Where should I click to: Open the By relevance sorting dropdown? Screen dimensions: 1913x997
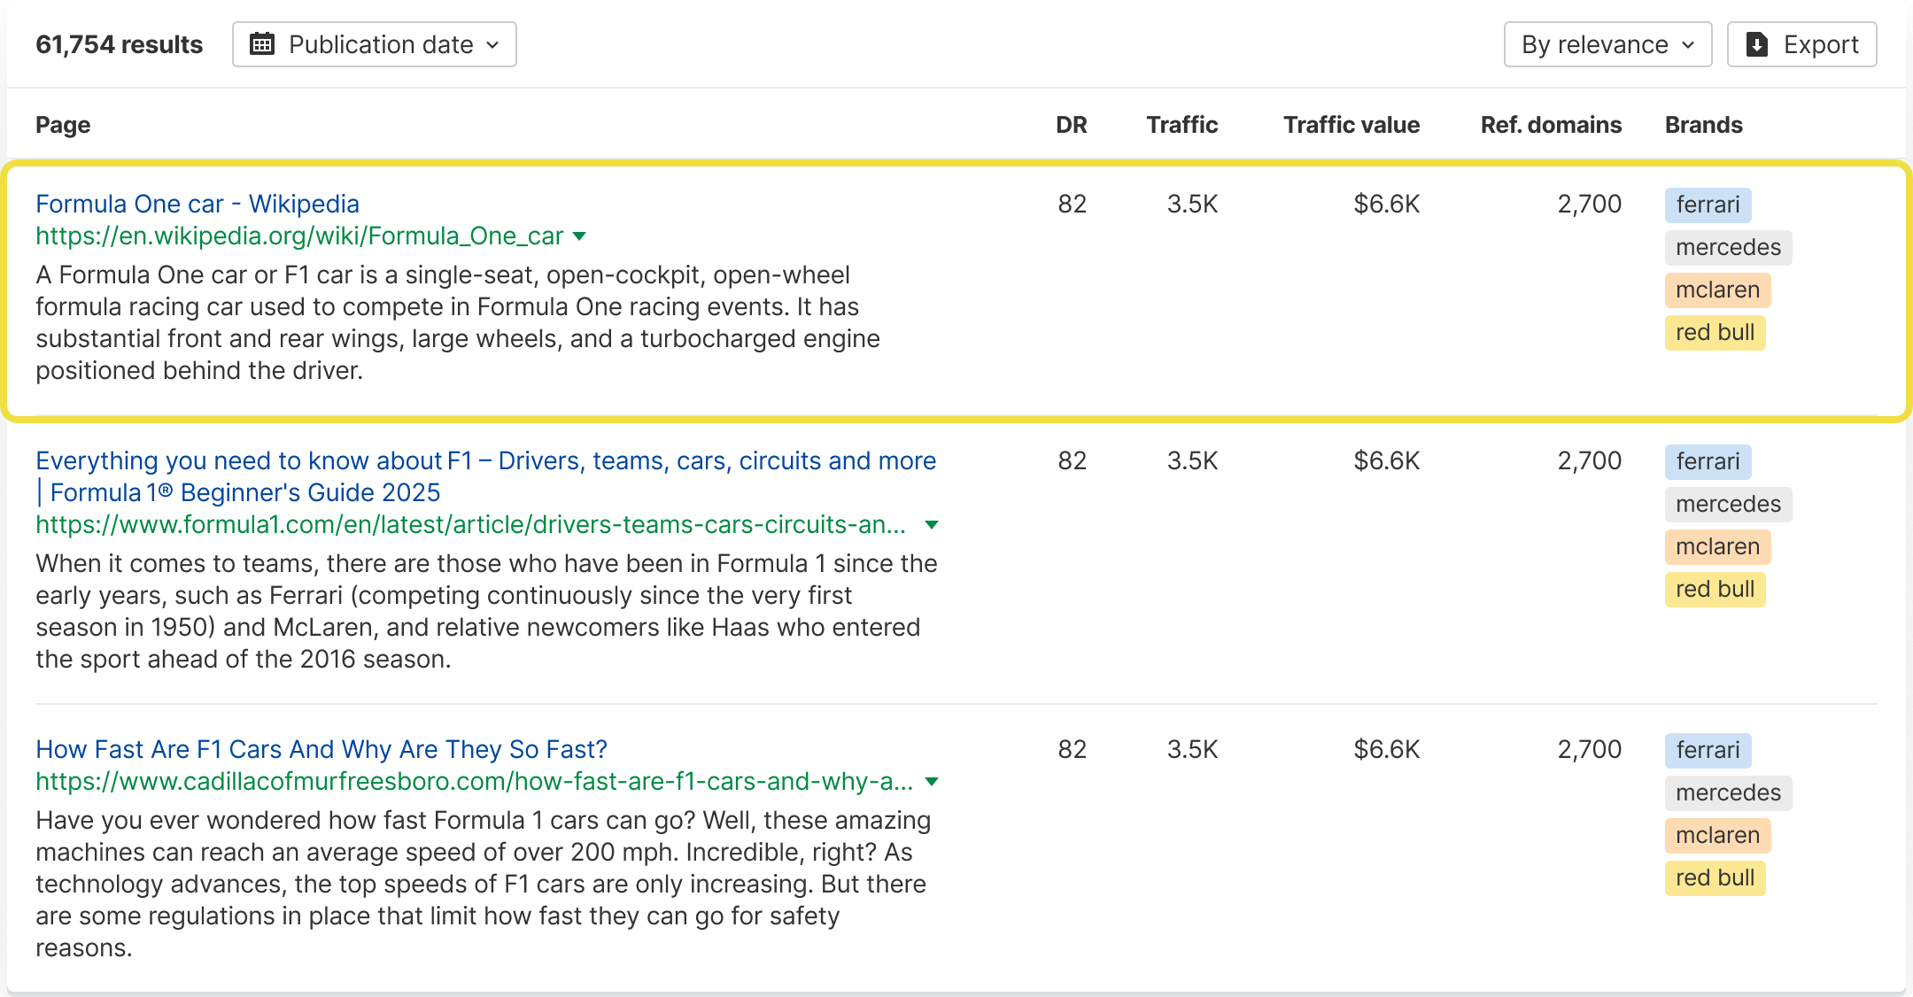[x=1607, y=43]
